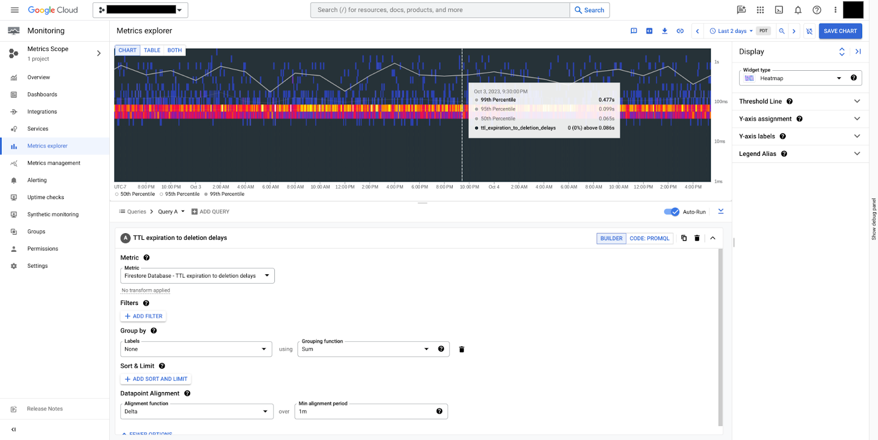Switch to the TABLE view tab
The width and height of the screenshot is (878, 440).
152,50
